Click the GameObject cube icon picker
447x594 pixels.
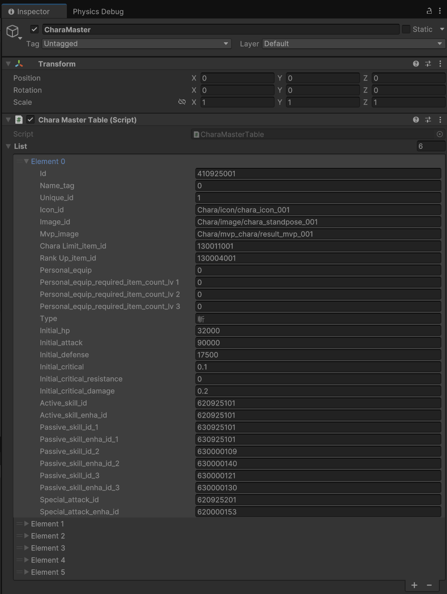[13, 31]
